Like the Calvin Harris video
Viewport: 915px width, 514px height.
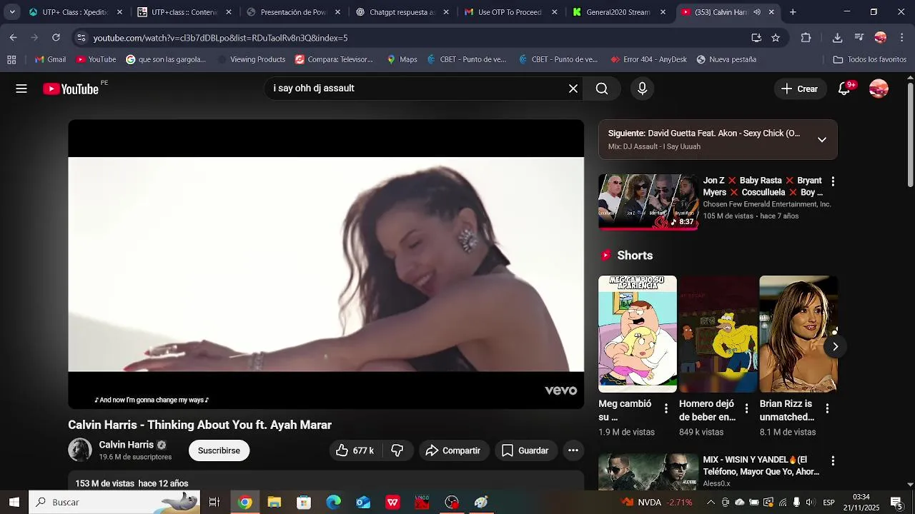pyautogui.click(x=355, y=450)
